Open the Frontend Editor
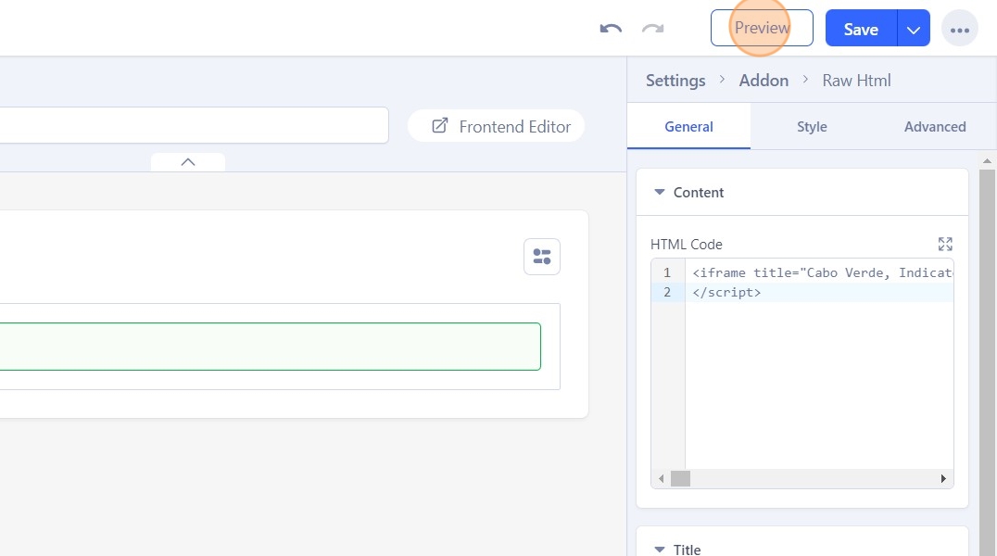 (496, 126)
